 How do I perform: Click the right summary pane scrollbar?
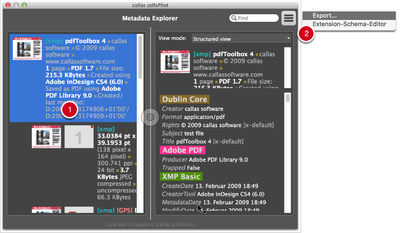[287, 68]
